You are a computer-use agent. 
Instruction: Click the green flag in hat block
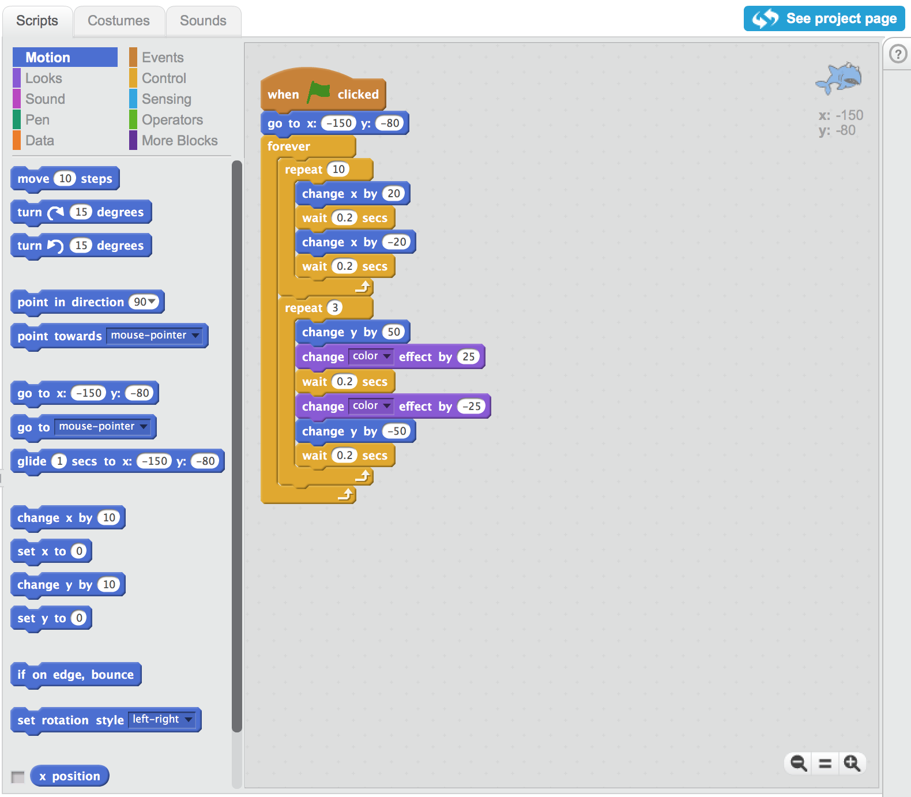(x=318, y=92)
